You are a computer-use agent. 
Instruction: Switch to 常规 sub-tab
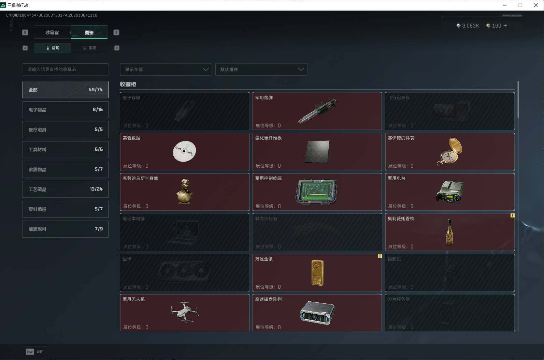(53, 48)
